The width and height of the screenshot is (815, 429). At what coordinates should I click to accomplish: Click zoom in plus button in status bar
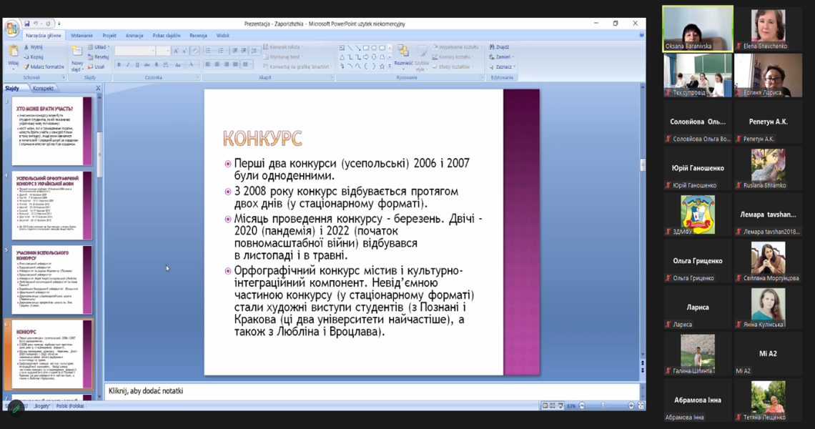(x=631, y=405)
